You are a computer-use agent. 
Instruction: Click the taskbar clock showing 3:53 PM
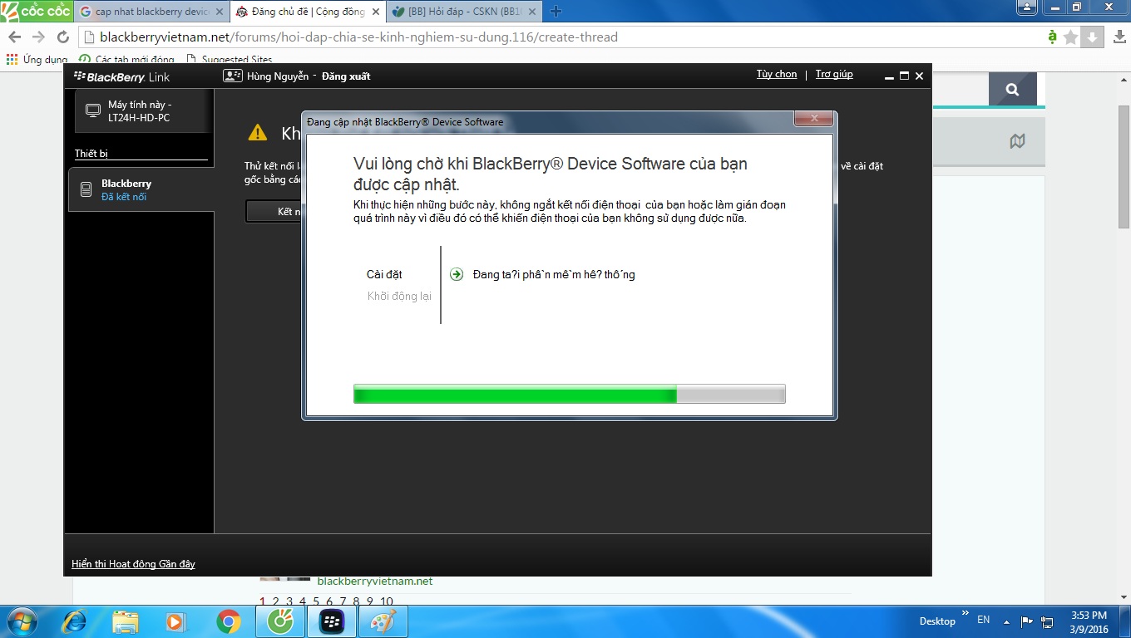[x=1088, y=621]
